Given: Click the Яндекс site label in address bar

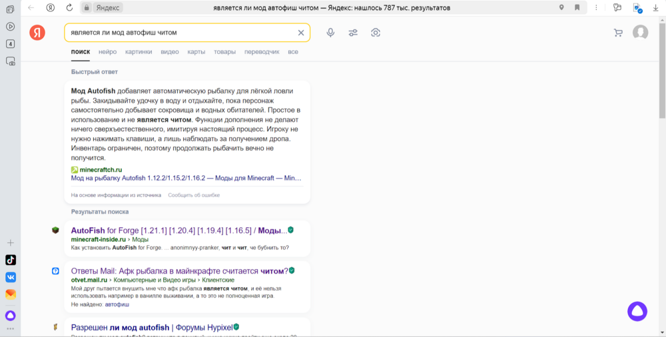Looking at the screenshot, I should (x=107, y=7).
